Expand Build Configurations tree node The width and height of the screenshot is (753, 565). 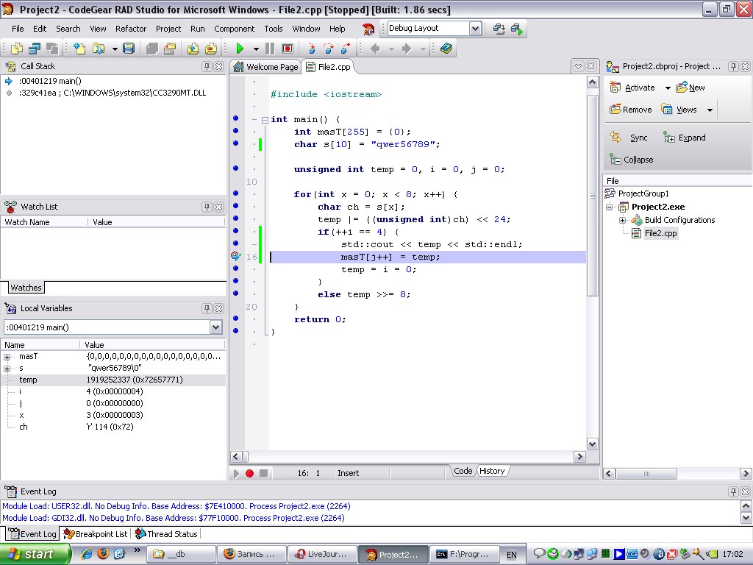pos(623,220)
